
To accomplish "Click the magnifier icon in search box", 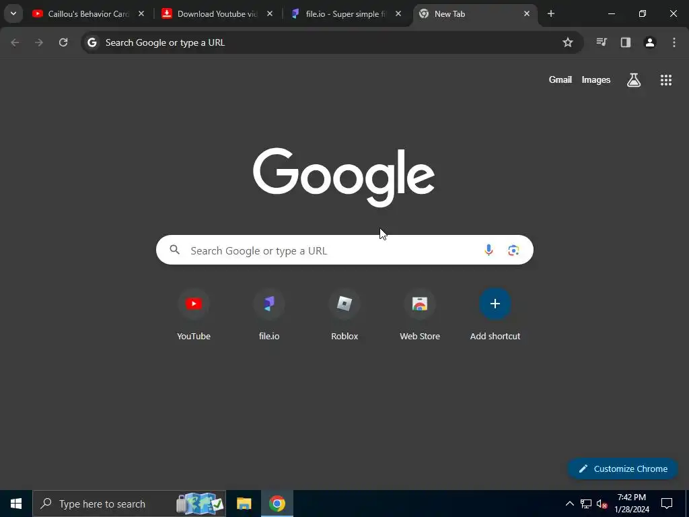I will click(x=174, y=250).
